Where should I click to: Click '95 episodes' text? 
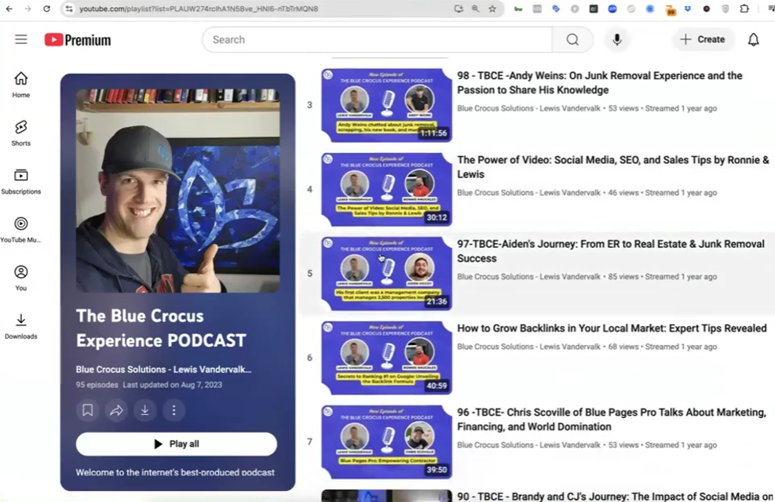[x=97, y=384]
